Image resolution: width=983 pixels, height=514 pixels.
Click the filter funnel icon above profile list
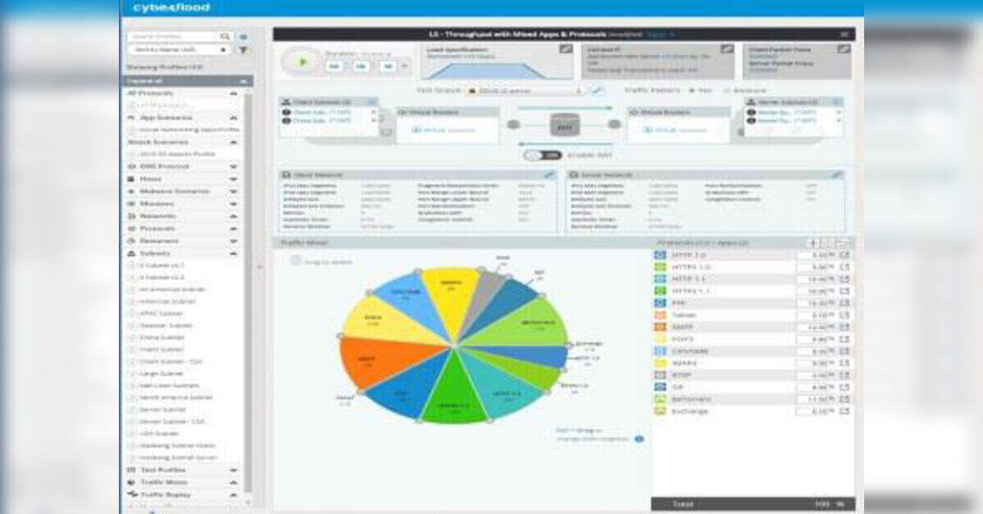pyautogui.click(x=243, y=50)
